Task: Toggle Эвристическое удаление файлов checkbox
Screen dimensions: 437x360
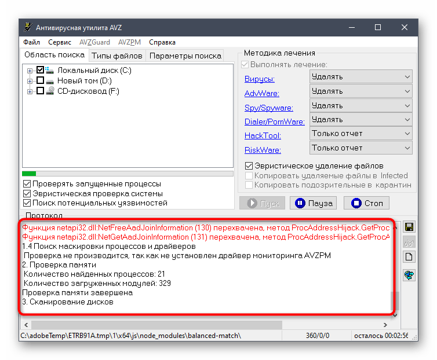Action: (x=249, y=166)
